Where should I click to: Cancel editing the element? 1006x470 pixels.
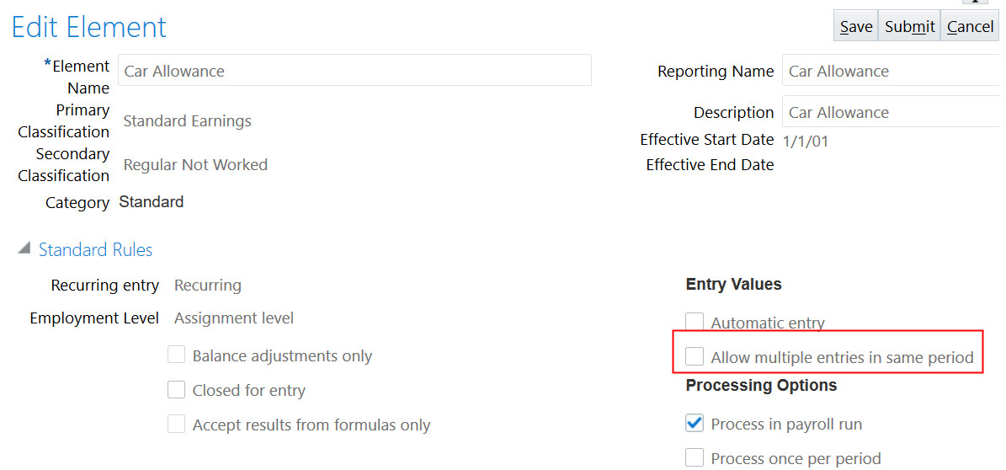click(x=970, y=27)
